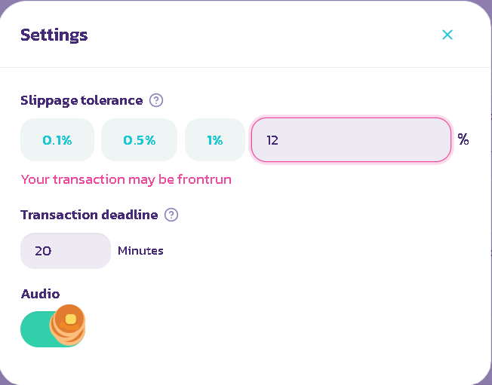This screenshot has height=385, width=492.
Task: Open the Slippage tolerance help tooltip icon
Action: [x=156, y=100]
